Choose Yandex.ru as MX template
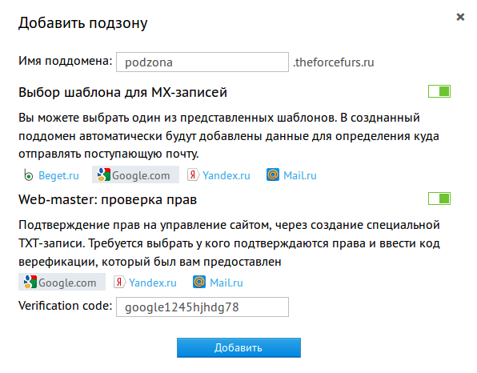Image resolution: width=477 pixels, height=373 pixels. tap(226, 175)
